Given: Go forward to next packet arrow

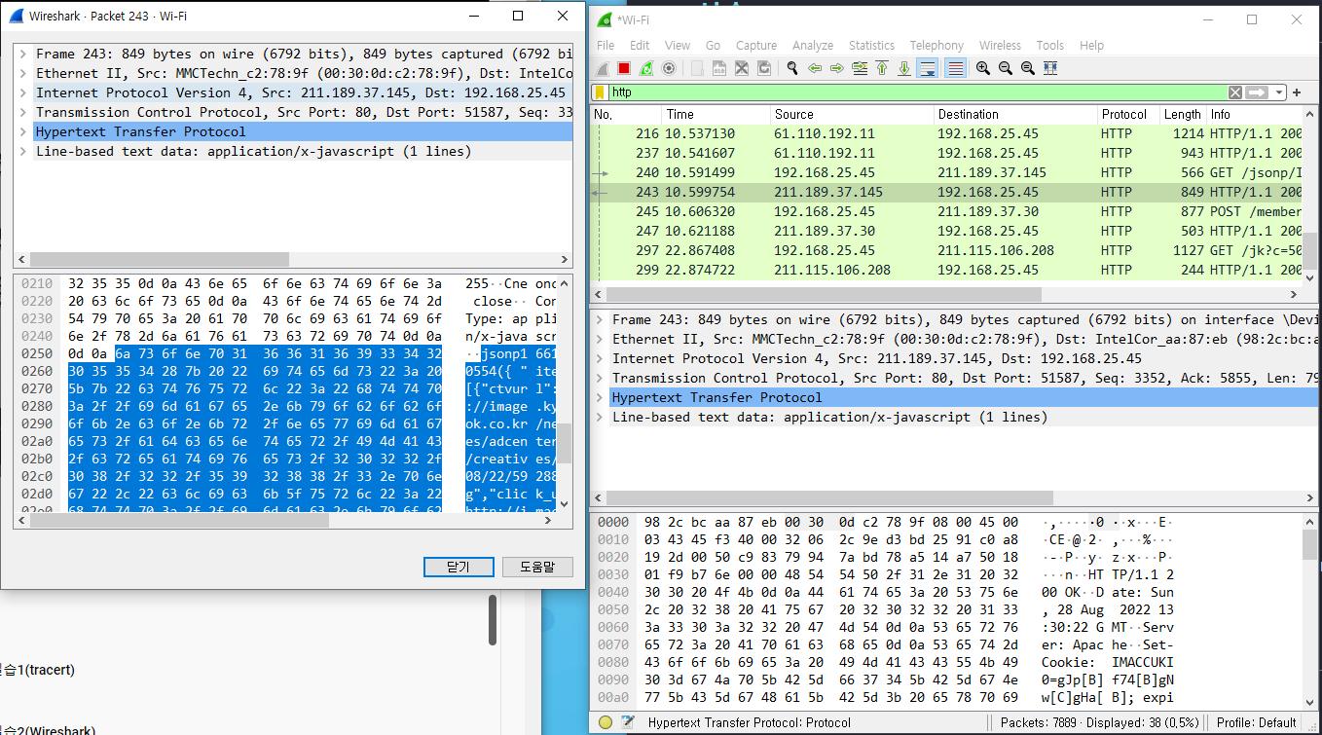Looking at the screenshot, I should (837, 68).
